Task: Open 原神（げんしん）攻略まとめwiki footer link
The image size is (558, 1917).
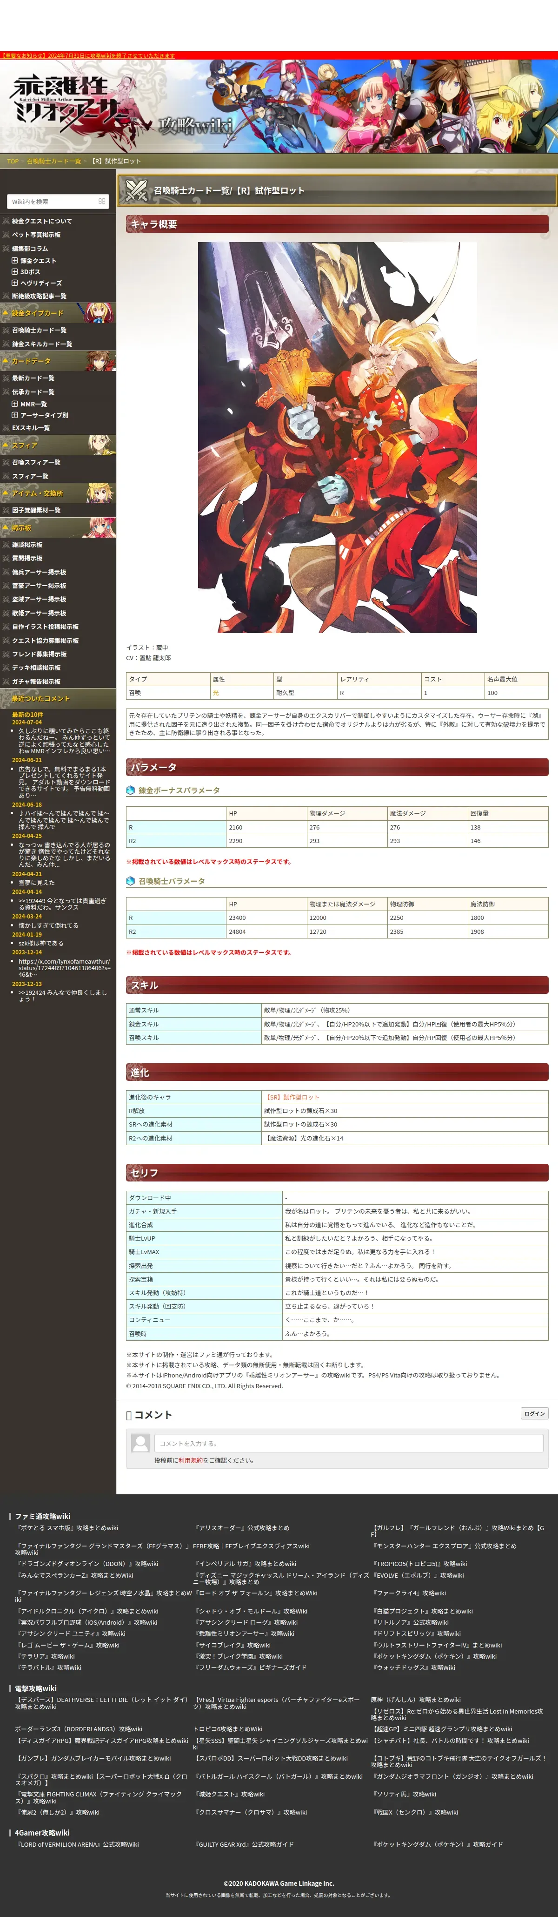Action: point(415,1700)
